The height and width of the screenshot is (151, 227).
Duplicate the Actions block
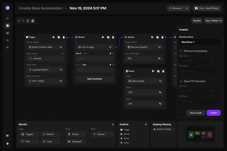(x=157, y=37)
